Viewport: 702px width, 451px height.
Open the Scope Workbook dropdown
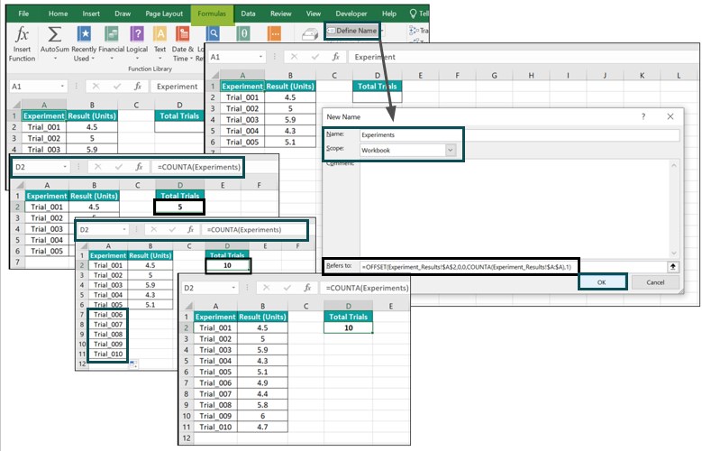[x=451, y=151]
